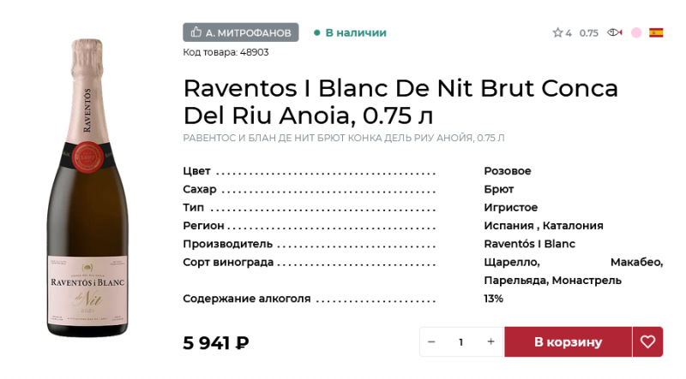Click the thumbs-up icon on the А. Митрофанов badge
686x379 pixels.
(196, 33)
